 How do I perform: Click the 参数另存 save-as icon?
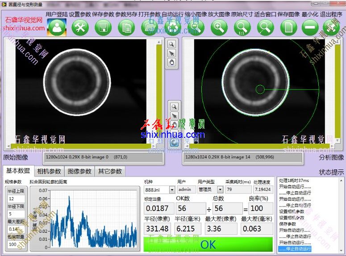pyautogui.click(x=127, y=28)
